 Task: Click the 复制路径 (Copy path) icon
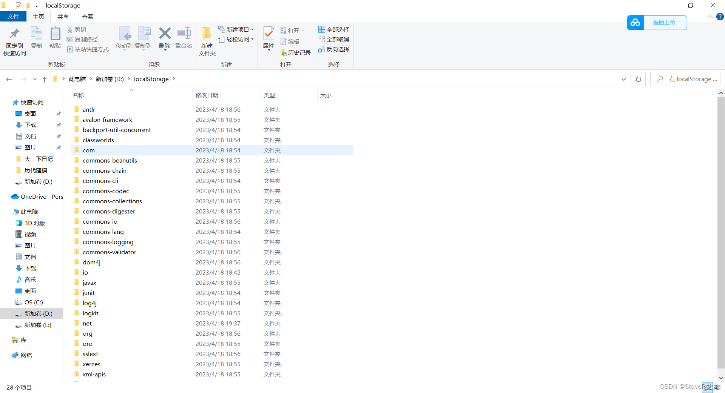[x=70, y=39]
